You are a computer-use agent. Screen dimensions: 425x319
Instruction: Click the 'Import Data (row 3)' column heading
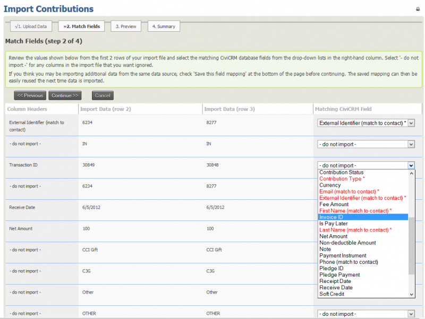[229, 109]
